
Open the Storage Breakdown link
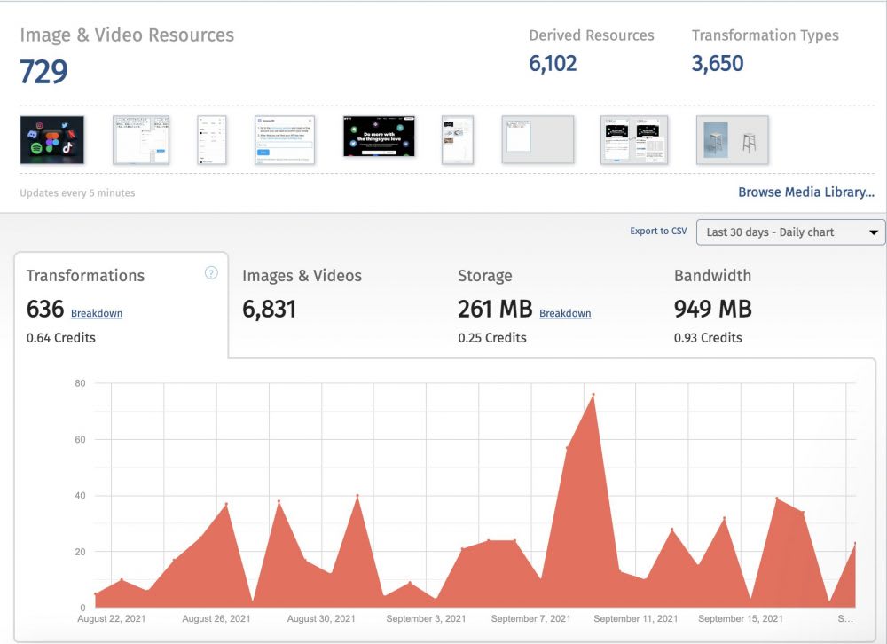(x=564, y=313)
